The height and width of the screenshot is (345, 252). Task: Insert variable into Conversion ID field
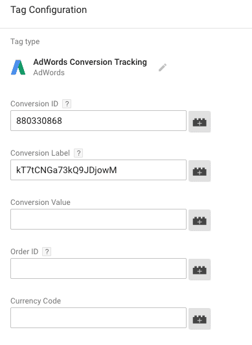(200, 121)
